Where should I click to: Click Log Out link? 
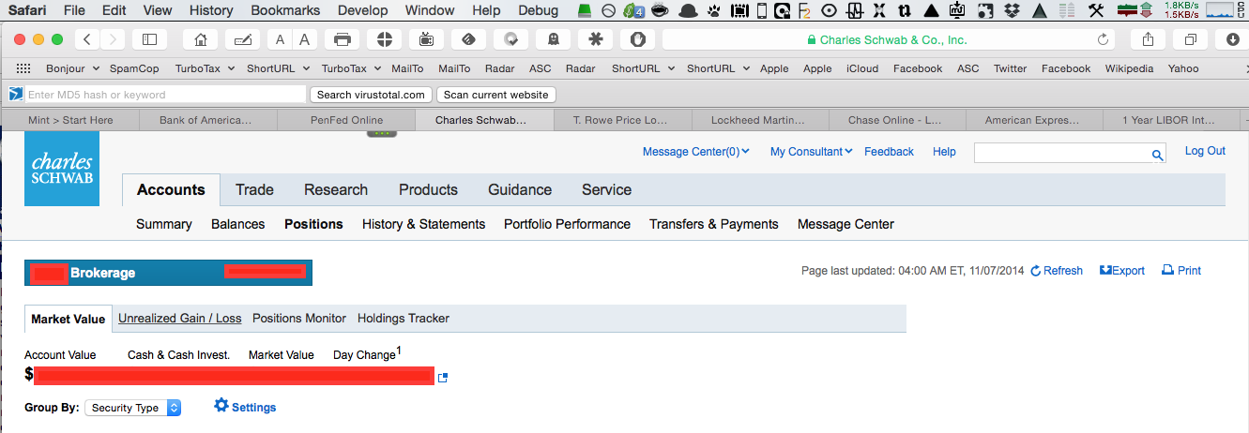[1205, 151]
